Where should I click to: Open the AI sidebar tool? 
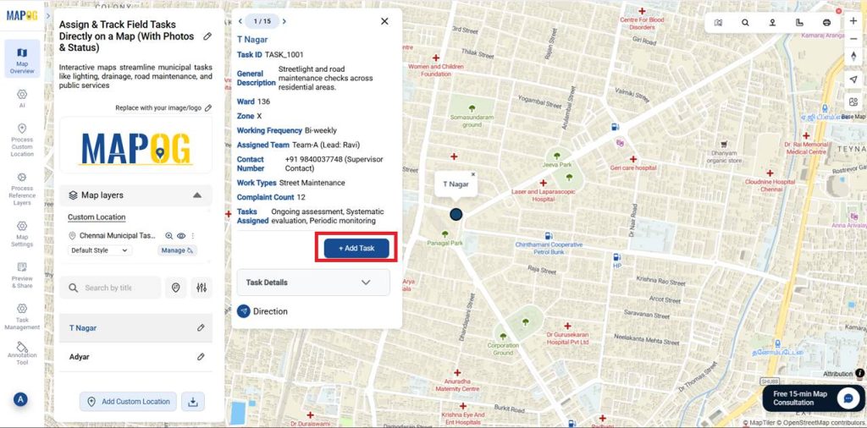[21, 98]
